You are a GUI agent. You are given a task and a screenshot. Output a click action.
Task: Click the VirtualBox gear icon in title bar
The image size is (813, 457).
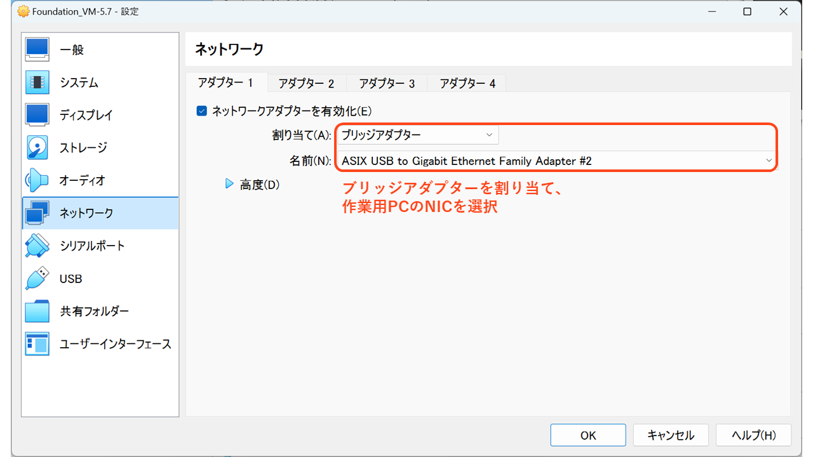24,11
